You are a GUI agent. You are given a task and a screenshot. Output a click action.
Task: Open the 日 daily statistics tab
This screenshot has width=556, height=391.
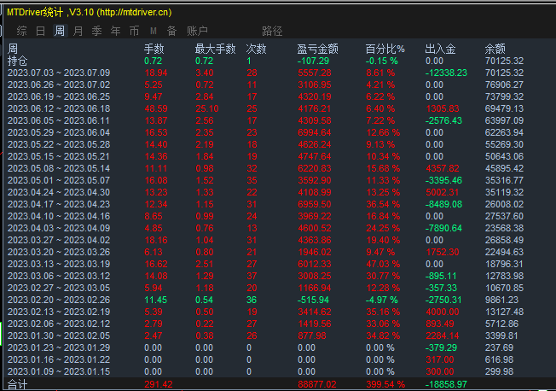click(40, 31)
